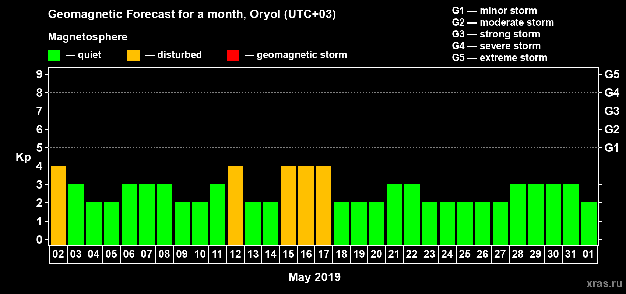Image resolution: width=626 pixels, height=294 pixels.
Task: Click the 'G2 — moderate storm' legend line
Action: point(503,22)
